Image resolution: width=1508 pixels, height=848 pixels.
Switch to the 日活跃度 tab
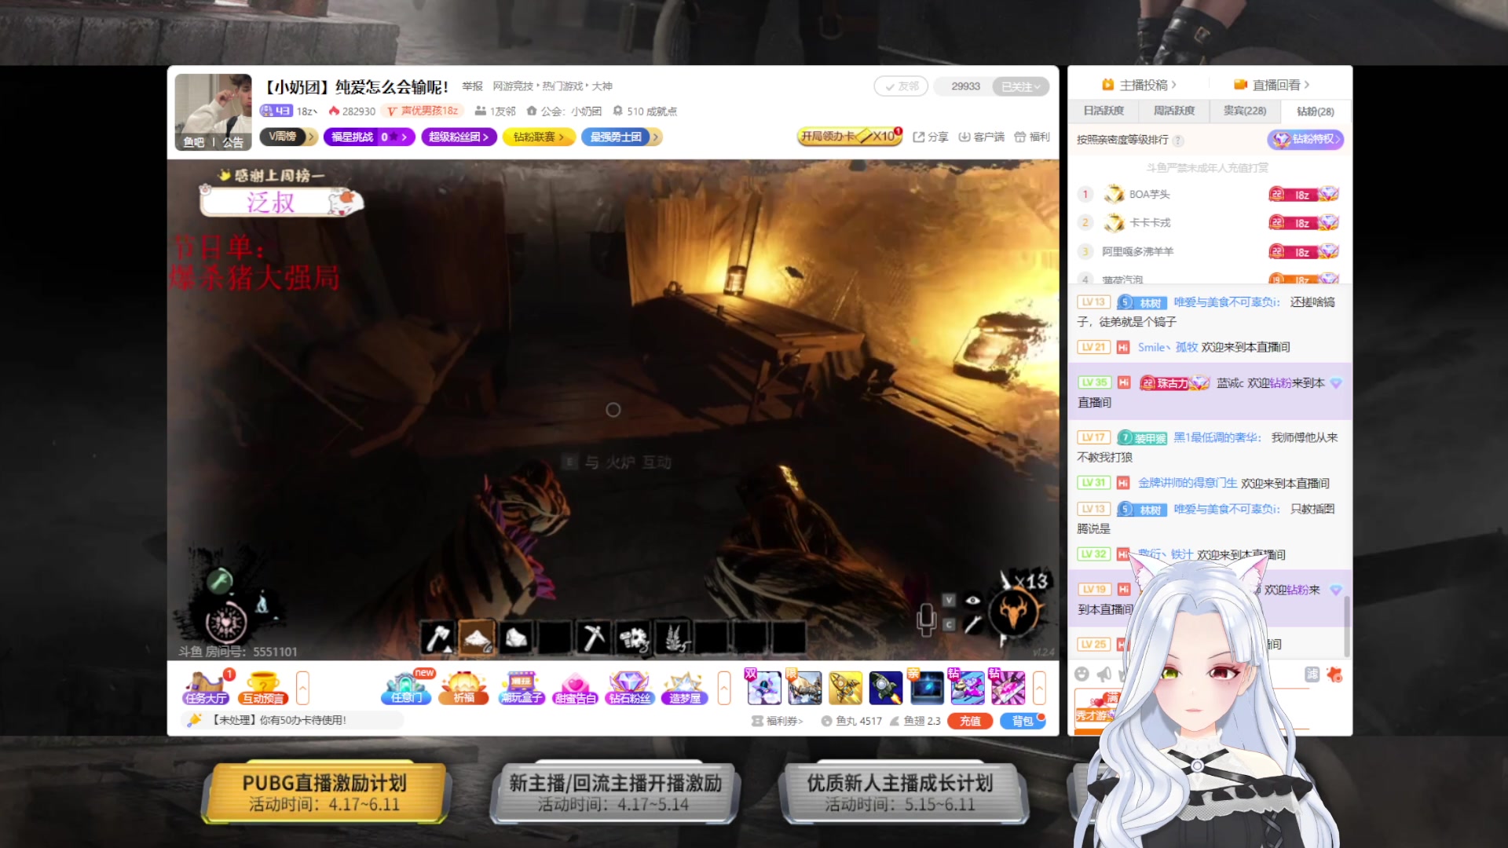[1104, 111]
